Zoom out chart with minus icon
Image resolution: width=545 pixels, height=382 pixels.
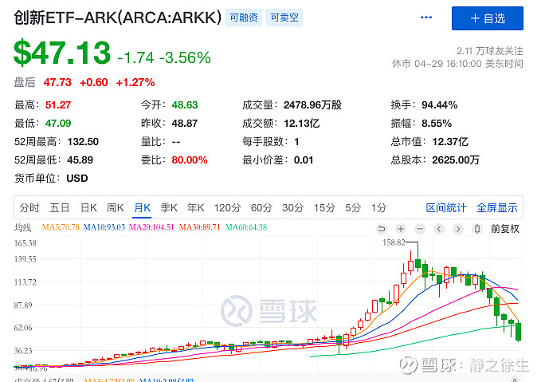[x=420, y=229]
